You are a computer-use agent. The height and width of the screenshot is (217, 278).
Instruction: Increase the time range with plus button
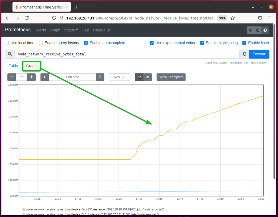click(x=32, y=77)
